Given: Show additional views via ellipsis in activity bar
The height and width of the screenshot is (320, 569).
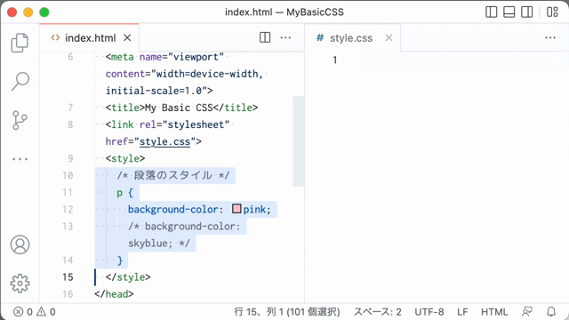Looking at the screenshot, I should 20,159.
